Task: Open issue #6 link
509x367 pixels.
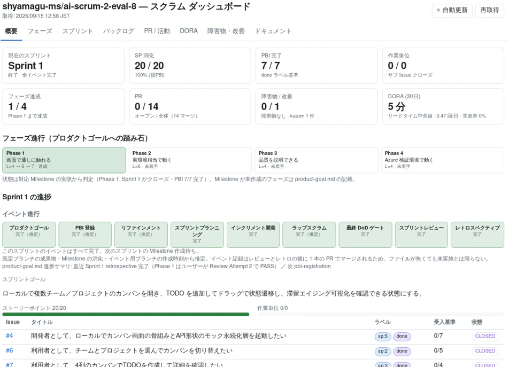Action: click(x=10, y=351)
